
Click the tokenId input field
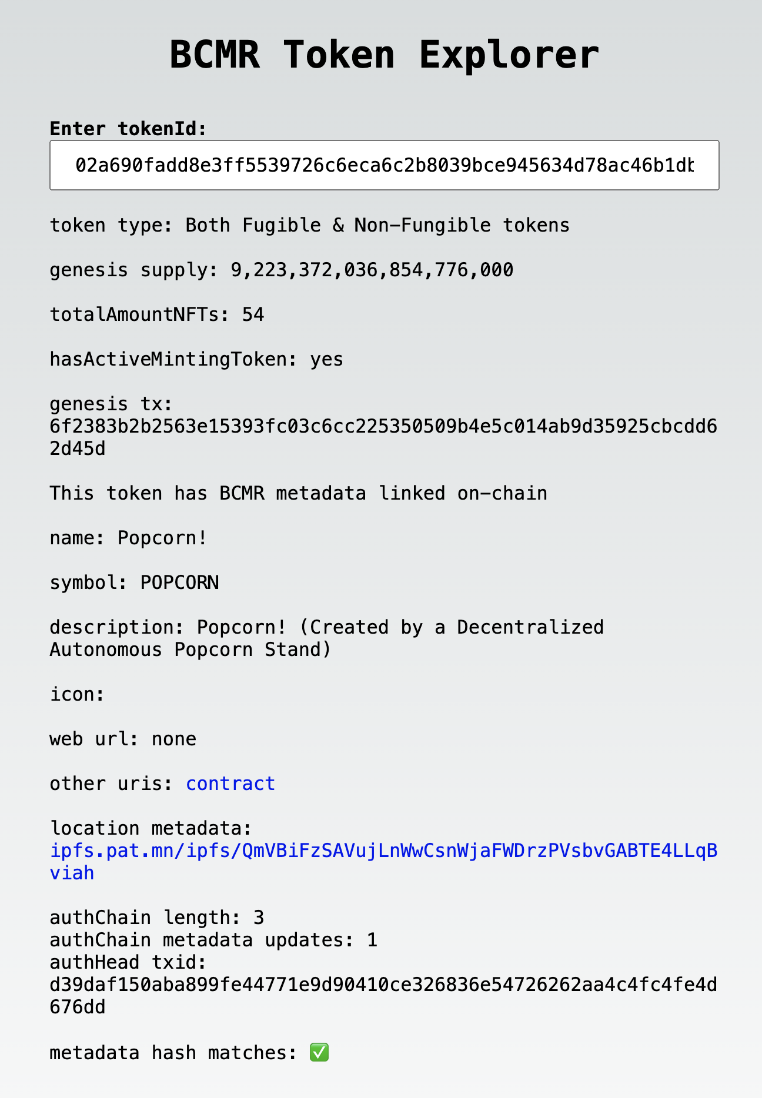tap(384, 165)
